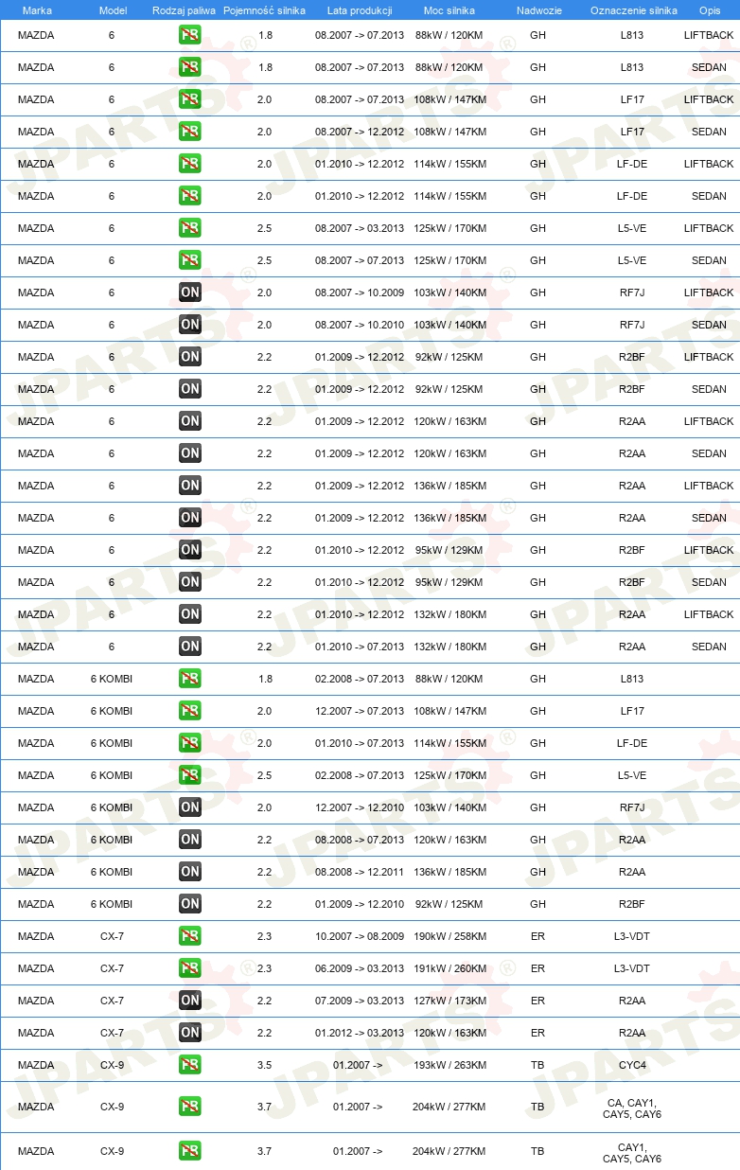Click the PB fuel icon in the LF-DE SEDAN row
The width and height of the screenshot is (740, 1170).
click(x=190, y=196)
